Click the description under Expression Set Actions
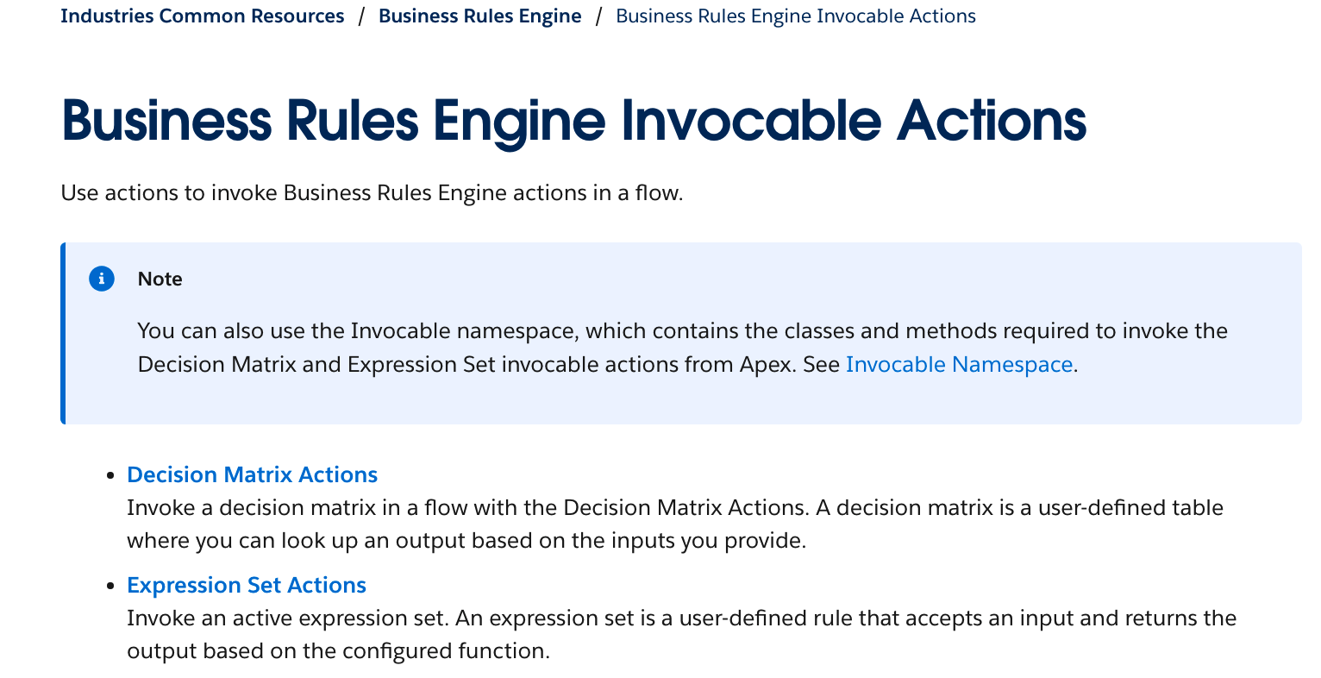The width and height of the screenshot is (1321, 678). tap(681, 634)
